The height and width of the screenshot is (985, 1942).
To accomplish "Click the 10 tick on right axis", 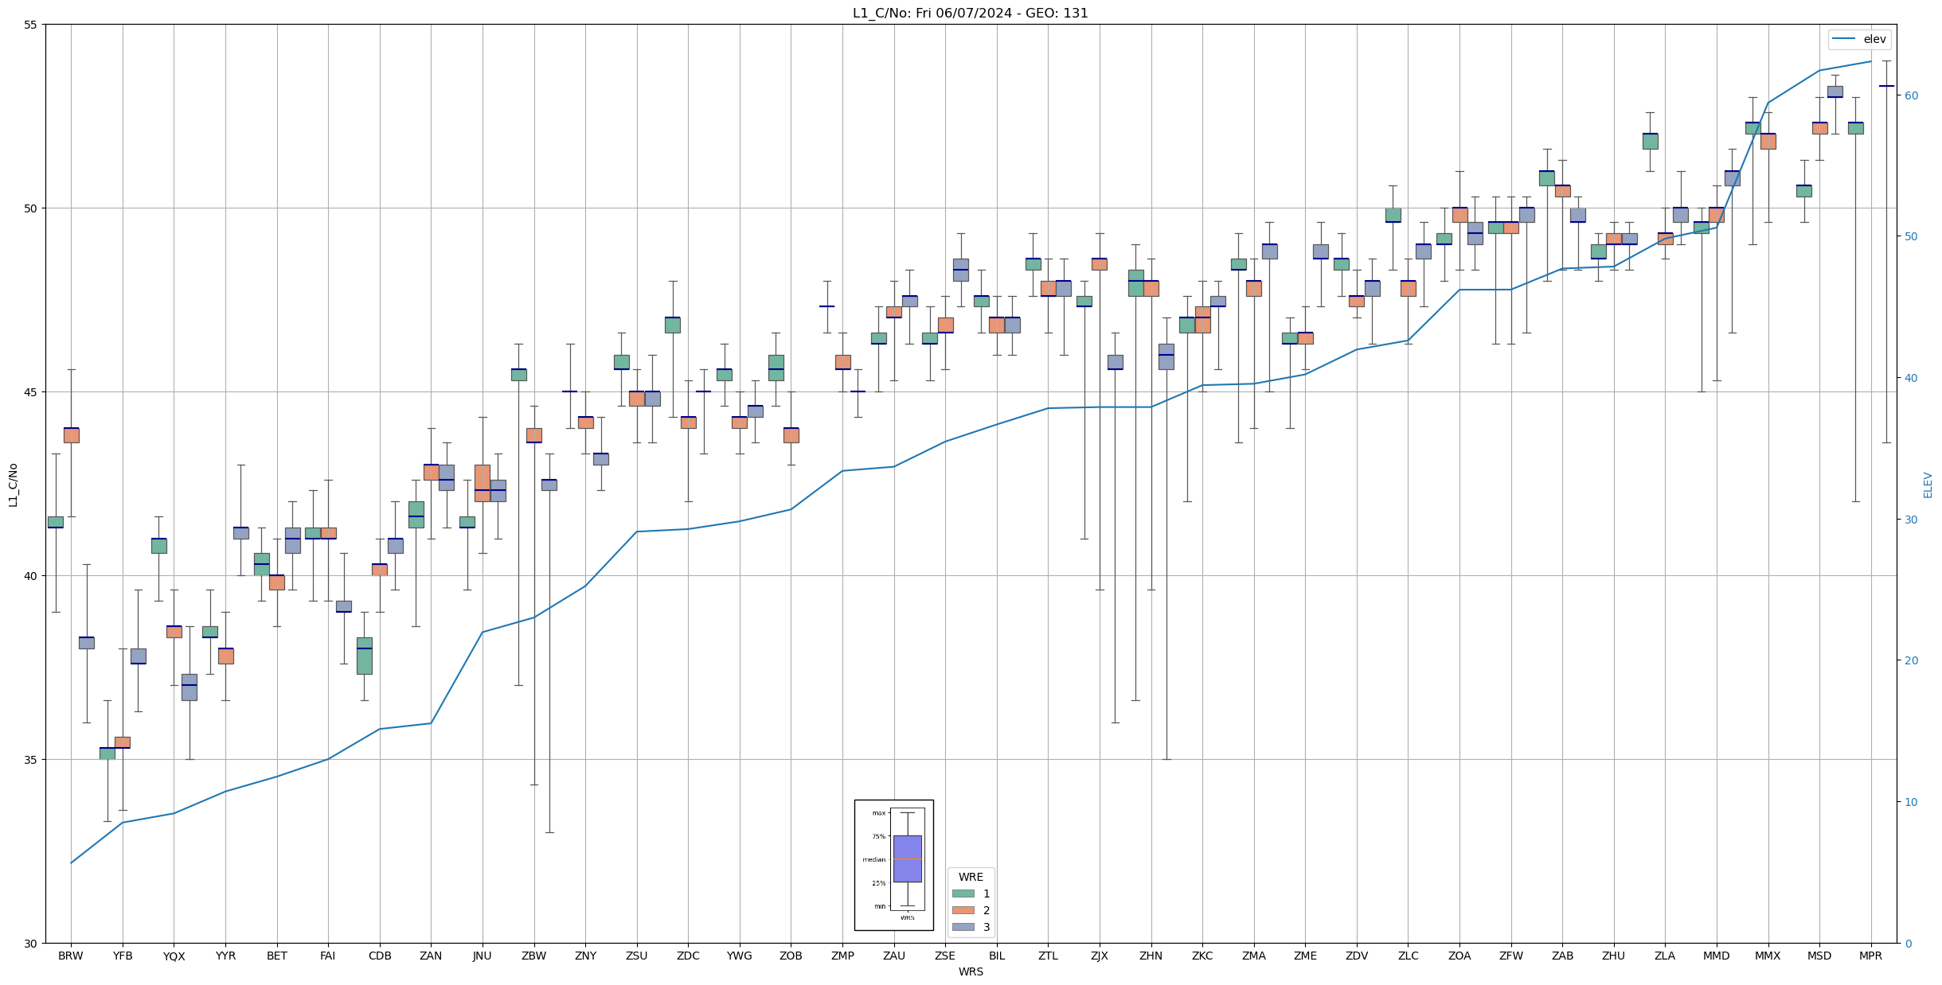I will tap(1911, 802).
